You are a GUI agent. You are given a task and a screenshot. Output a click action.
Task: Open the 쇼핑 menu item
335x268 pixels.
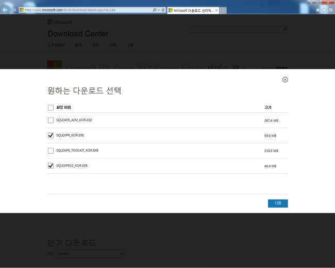pyautogui.click(x=130, y=45)
